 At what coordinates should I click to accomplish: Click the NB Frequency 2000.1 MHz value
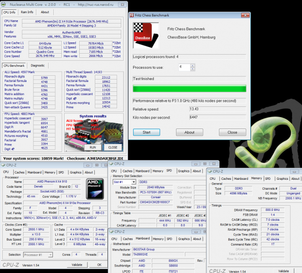pyautogui.click(x=291, y=198)
